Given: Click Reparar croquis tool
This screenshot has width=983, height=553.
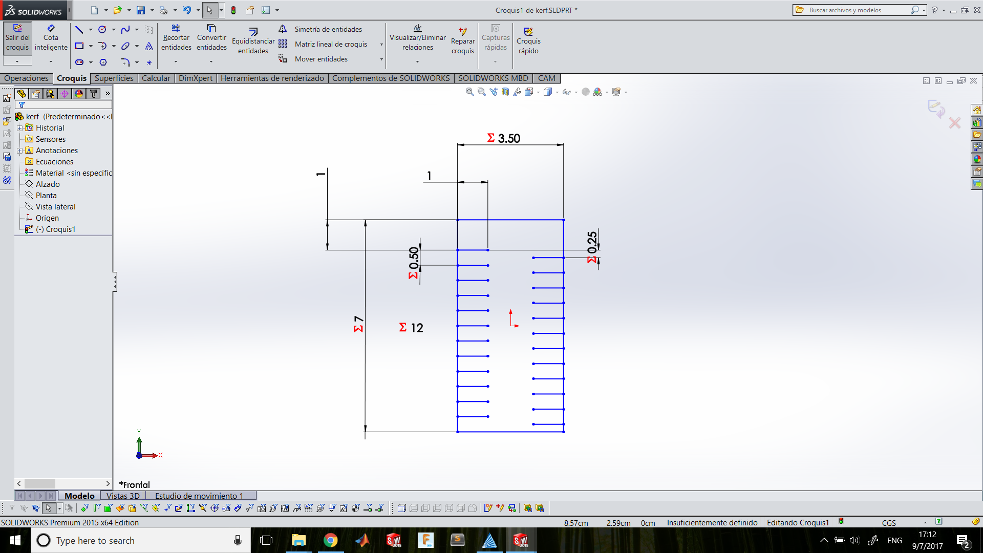Looking at the screenshot, I should (463, 41).
